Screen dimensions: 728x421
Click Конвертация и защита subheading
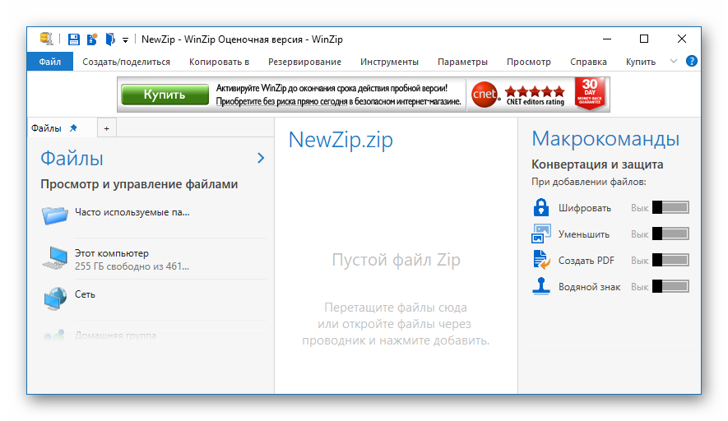click(597, 164)
